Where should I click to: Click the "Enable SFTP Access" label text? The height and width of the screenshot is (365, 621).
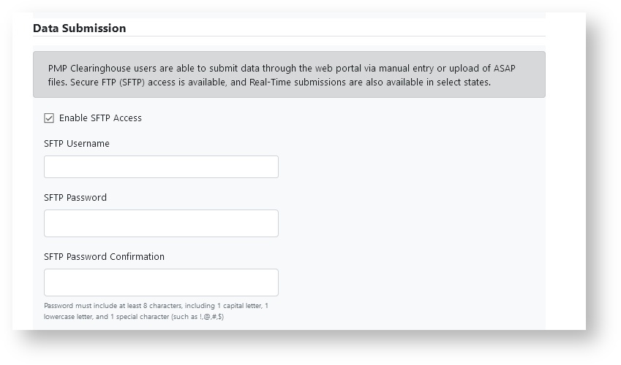point(100,118)
